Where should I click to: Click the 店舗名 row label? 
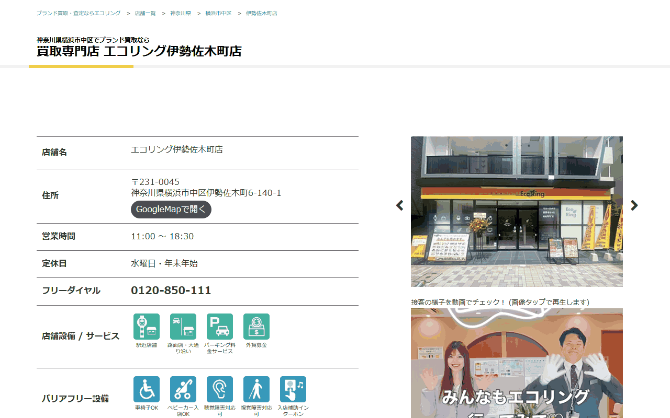(x=54, y=153)
